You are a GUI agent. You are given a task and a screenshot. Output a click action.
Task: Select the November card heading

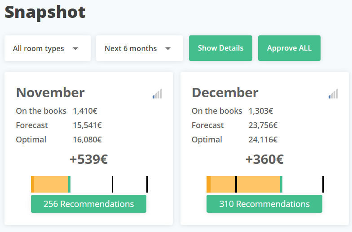(50, 92)
